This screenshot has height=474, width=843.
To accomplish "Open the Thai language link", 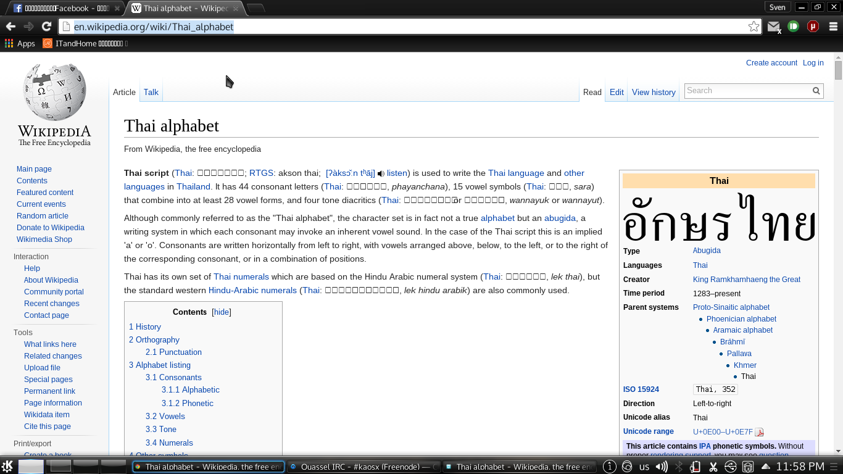I will pos(516,173).
